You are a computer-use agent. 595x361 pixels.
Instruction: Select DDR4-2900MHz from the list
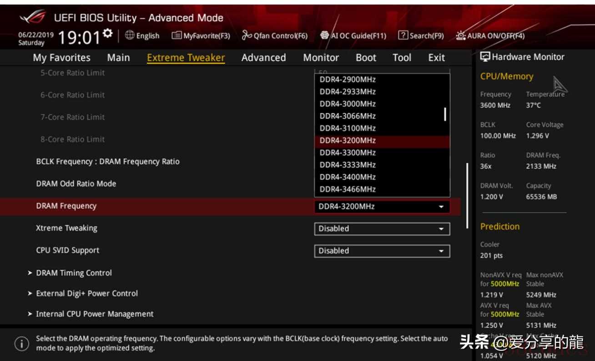[382, 79]
